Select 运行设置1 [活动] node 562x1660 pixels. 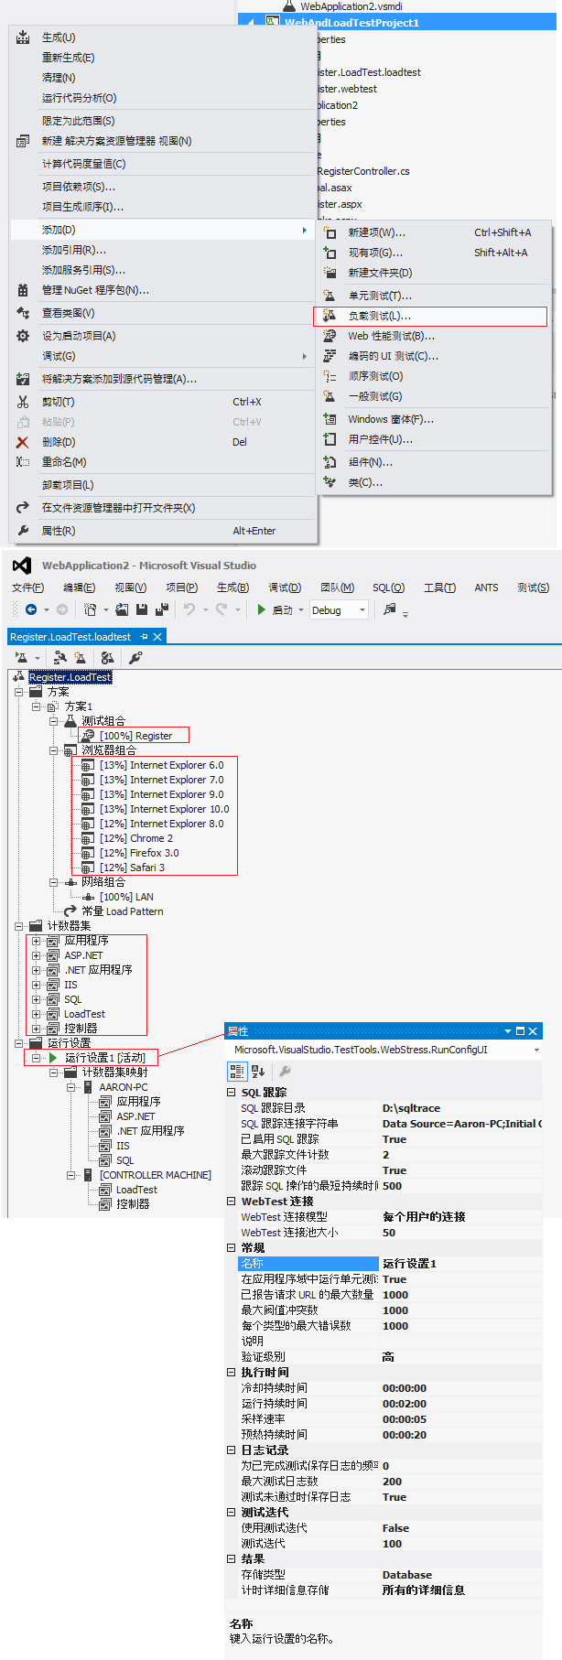pos(104,1058)
